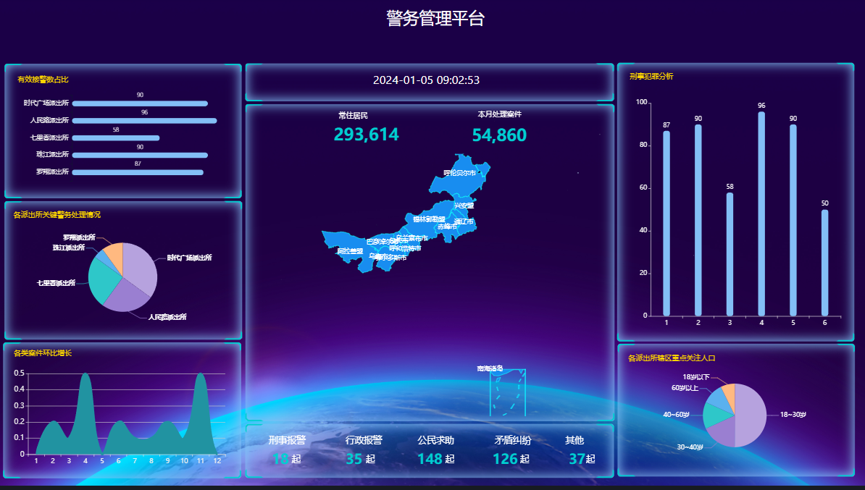865x490 pixels.
Task: Select crime chart bar 4 valued 96
Action: tap(762, 214)
